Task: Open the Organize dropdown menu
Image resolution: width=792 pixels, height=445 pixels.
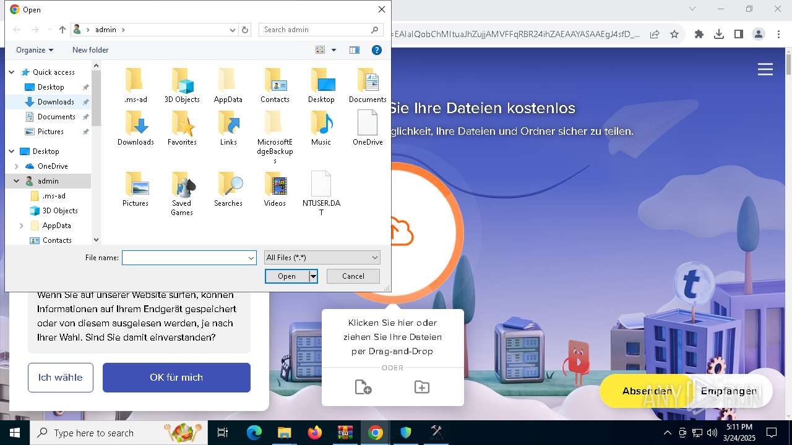Action: tap(35, 50)
